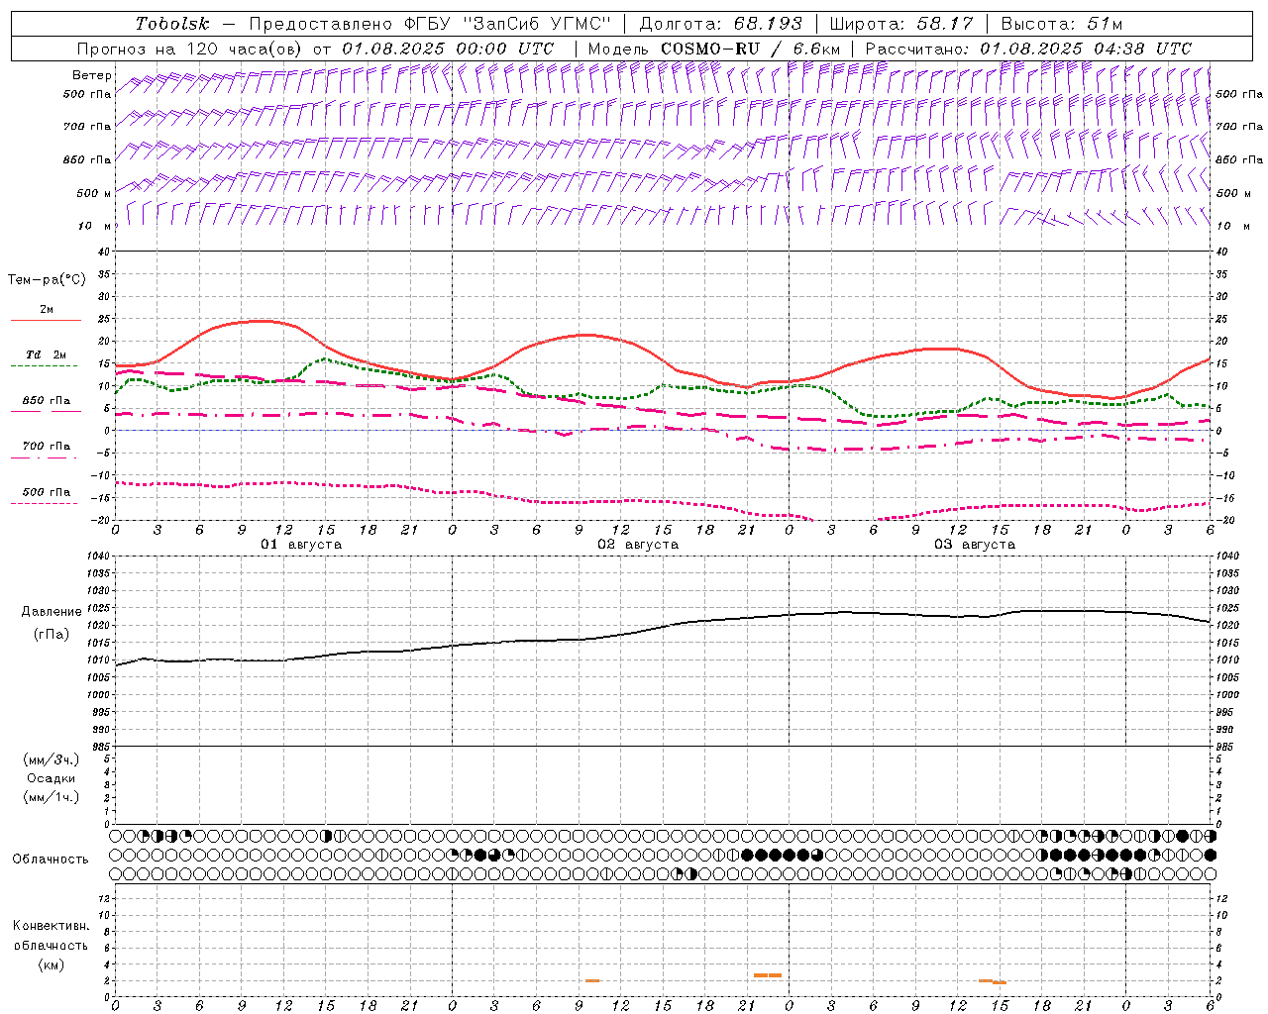The height and width of the screenshot is (1014, 1268).
Task: Click the "700 гПа" temperature legend with dash-dot line
Action: click(46, 450)
